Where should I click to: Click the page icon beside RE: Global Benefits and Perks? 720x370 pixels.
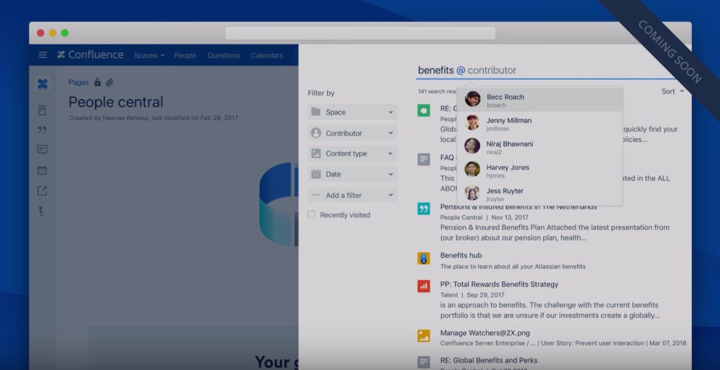(x=424, y=362)
